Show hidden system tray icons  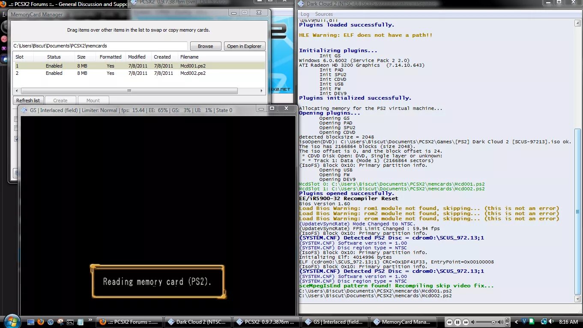tap(516, 322)
